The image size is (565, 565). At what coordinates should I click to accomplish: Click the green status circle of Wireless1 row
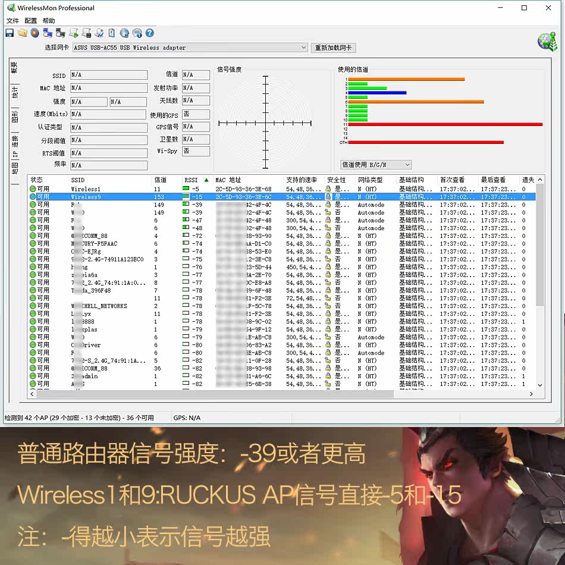tap(33, 189)
